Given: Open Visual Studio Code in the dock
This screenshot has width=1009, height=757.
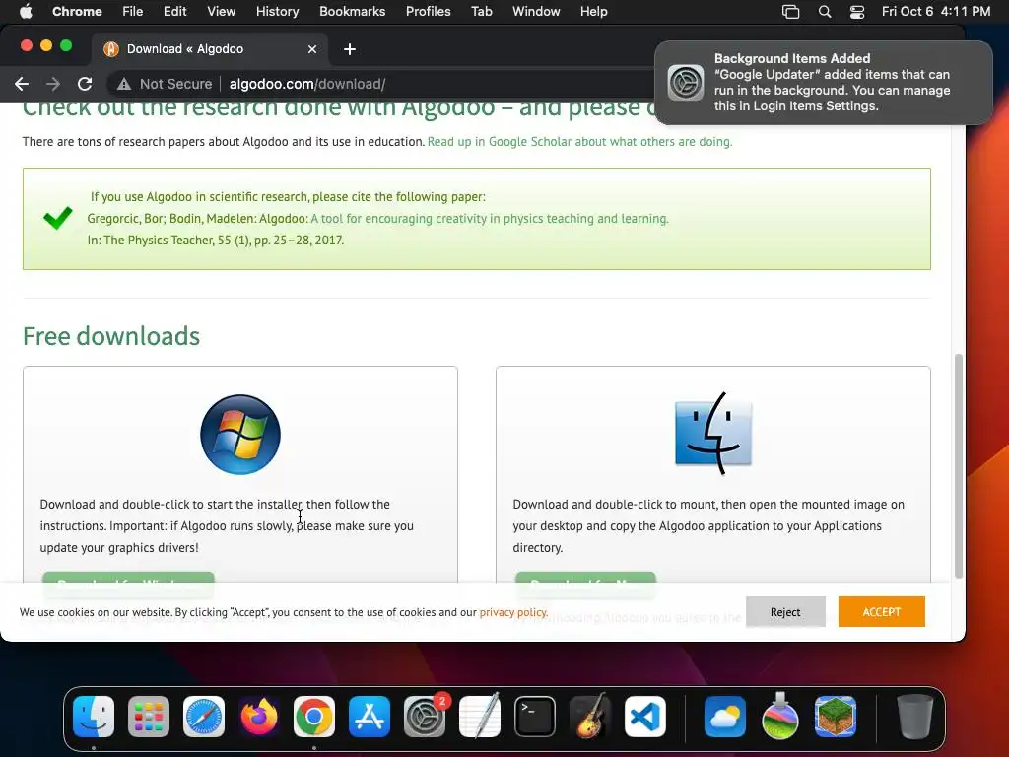Looking at the screenshot, I should tap(645, 717).
